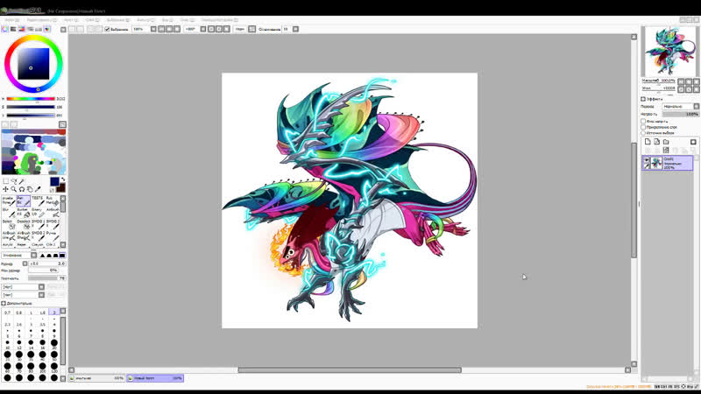Show the RGB slider panel icon
This screenshot has width=701, height=394.
(x=13, y=29)
